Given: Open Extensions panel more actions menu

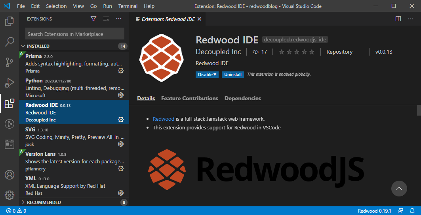Looking at the screenshot, I should (x=119, y=19).
